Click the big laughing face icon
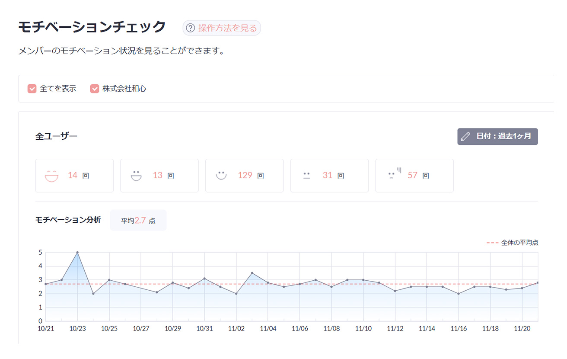Viewport: 567px width, 359px height. coord(51,176)
